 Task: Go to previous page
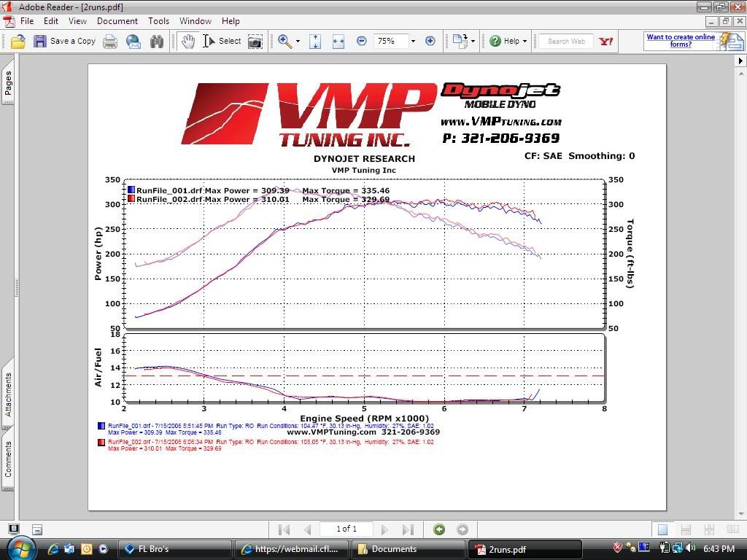tap(308, 529)
